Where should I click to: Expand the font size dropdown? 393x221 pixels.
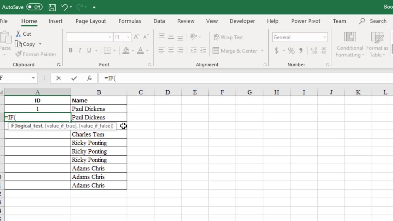[x=128, y=37]
